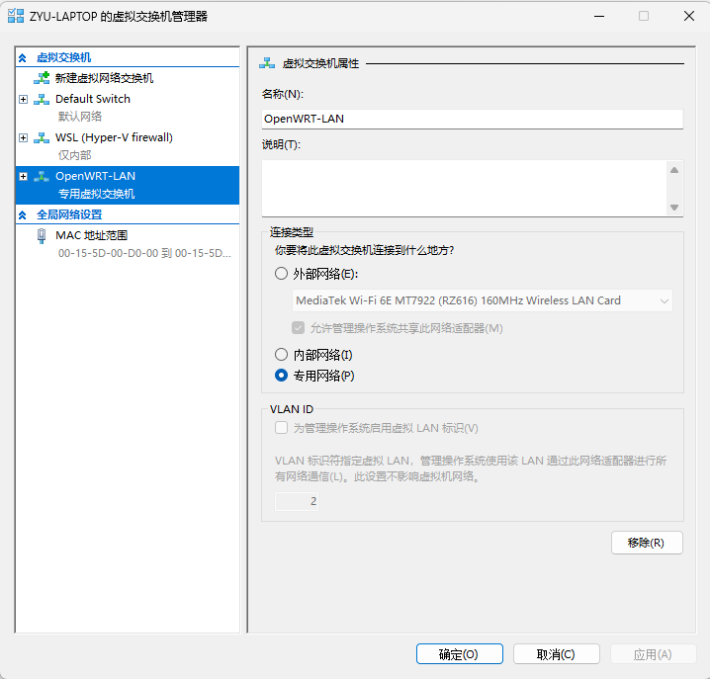Click the description box scroll-down arrow
Viewport: 710px width, 679px height.
[x=674, y=208]
